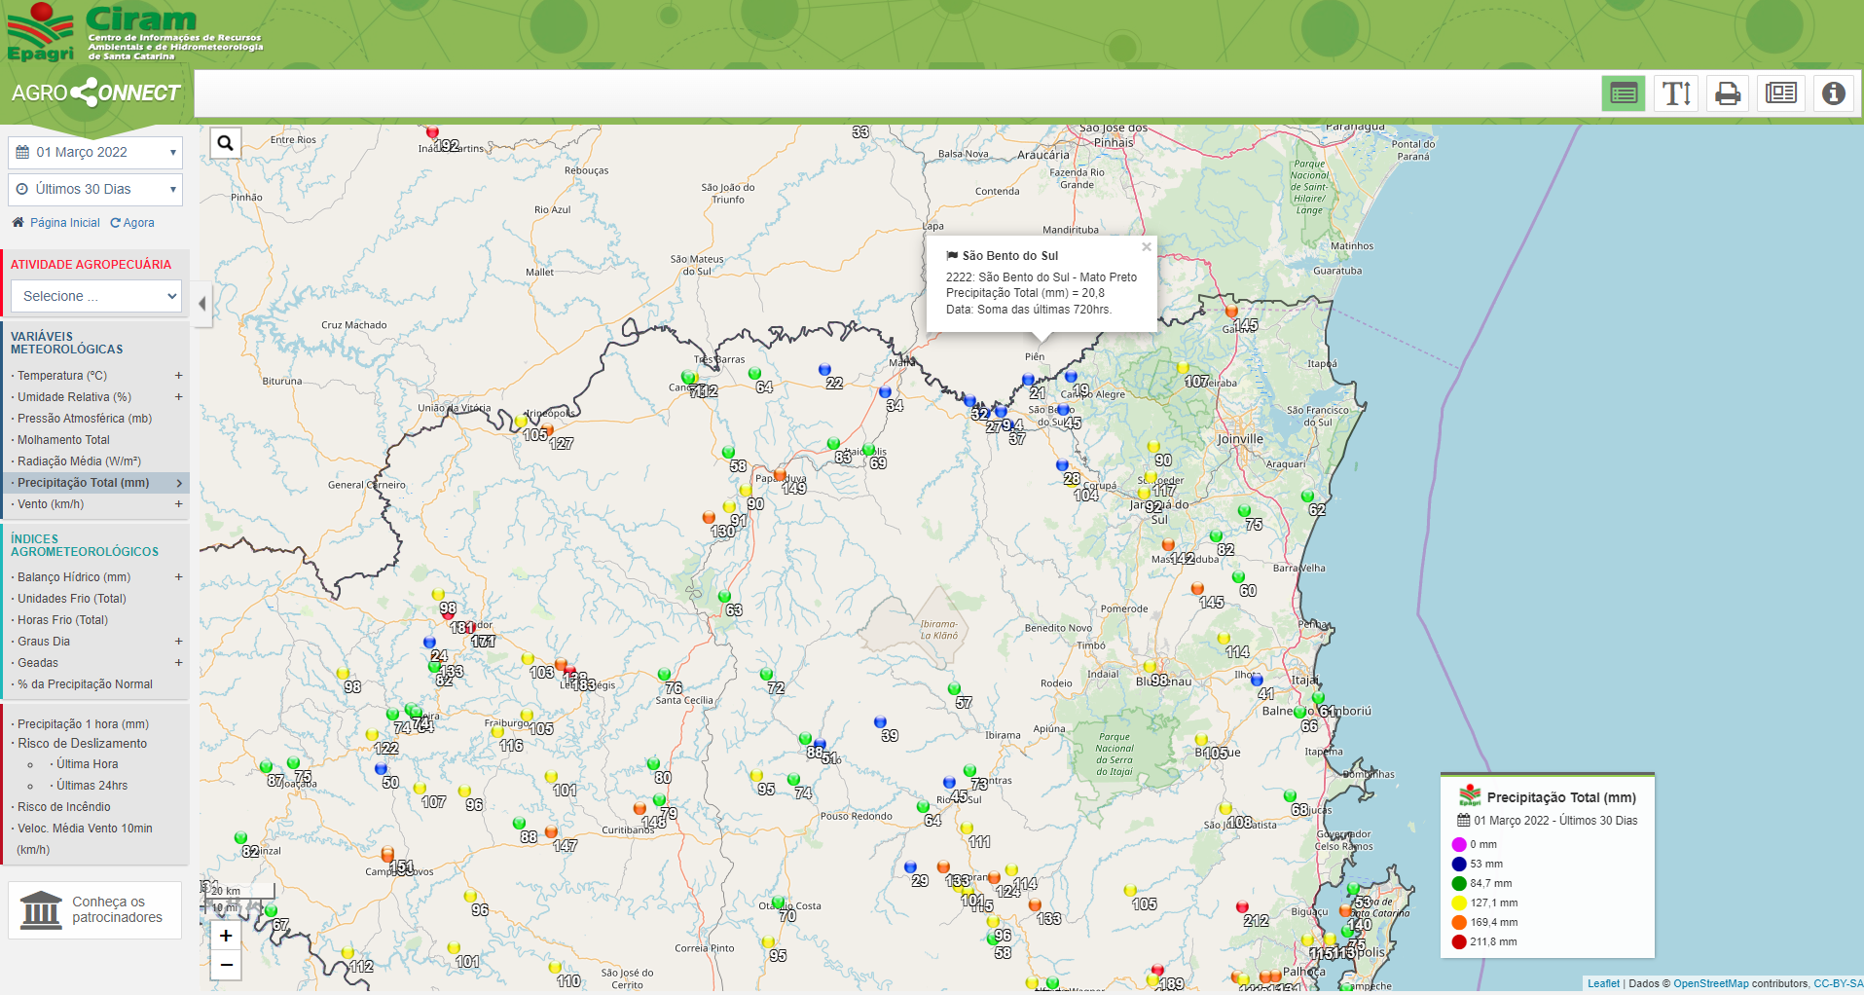Close the São Bento do Sul popup
Screen dimensions: 1864x995
pyautogui.click(x=1147, y=247)
